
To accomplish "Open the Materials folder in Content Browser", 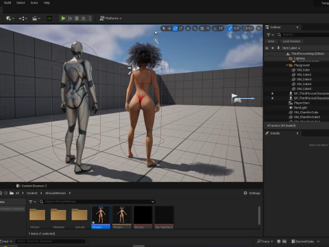I will [58, 217].
